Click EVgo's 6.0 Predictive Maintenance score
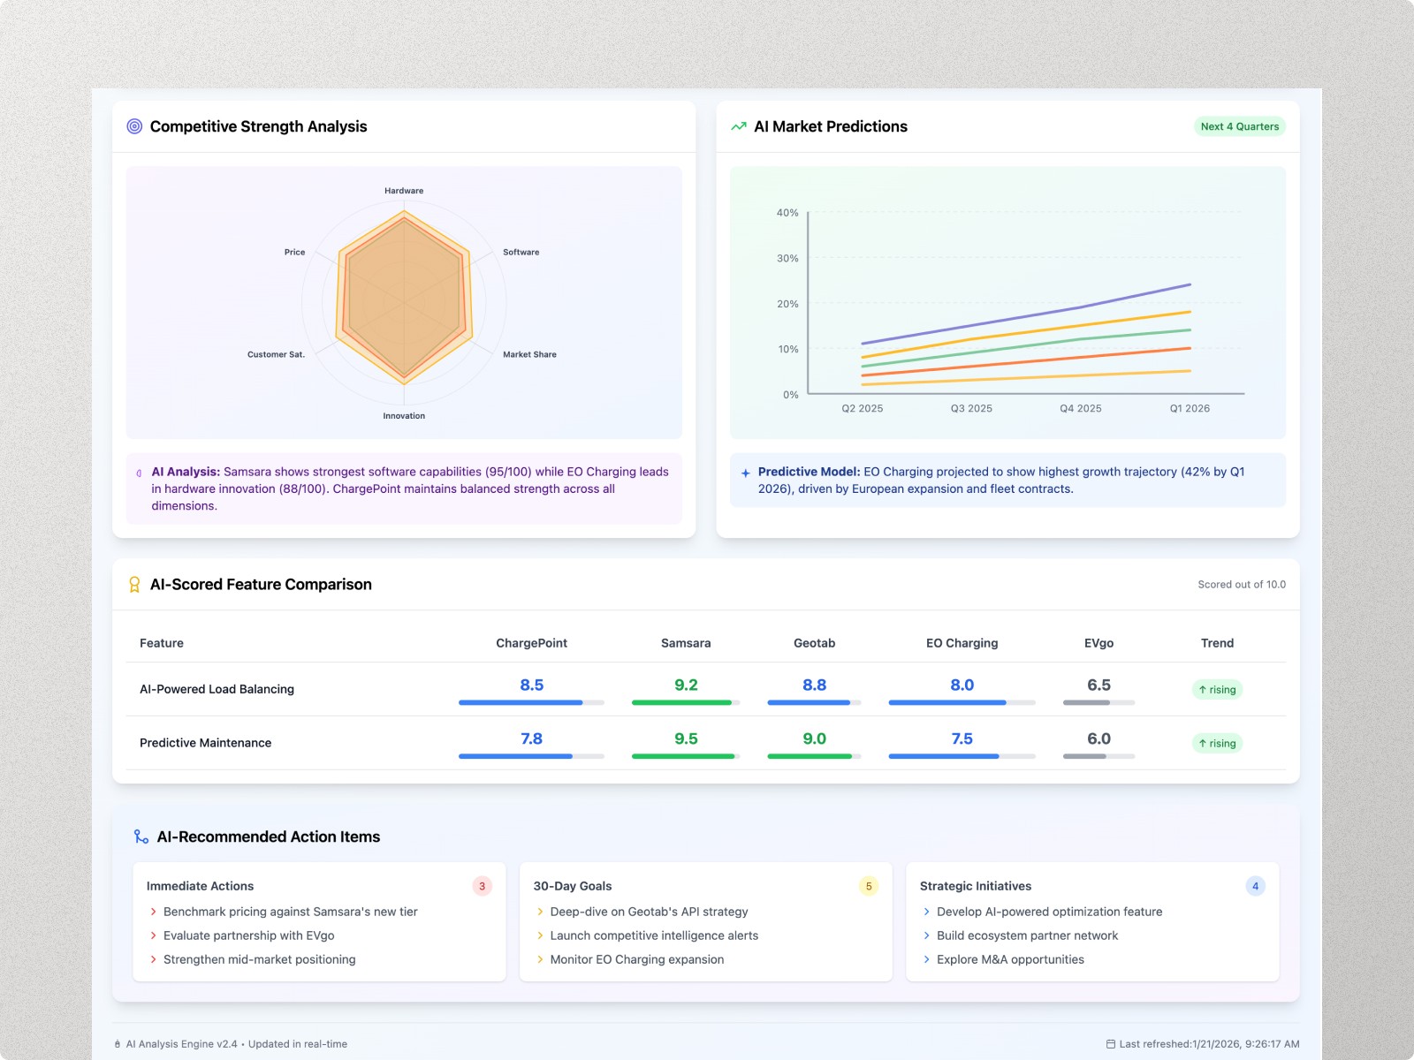 click(x=1099, y=738)
